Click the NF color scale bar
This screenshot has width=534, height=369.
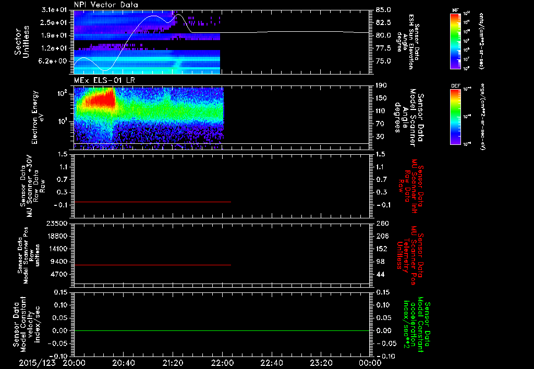pos(455,41)
